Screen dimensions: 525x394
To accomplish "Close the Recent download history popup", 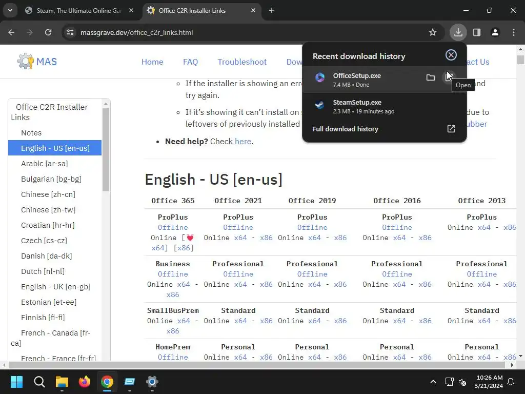I will click(x=451, y=55).
